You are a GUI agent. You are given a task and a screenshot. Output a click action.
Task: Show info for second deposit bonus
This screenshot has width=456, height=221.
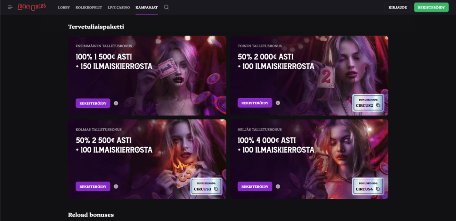pyautogui.click(x=278, y=103)
